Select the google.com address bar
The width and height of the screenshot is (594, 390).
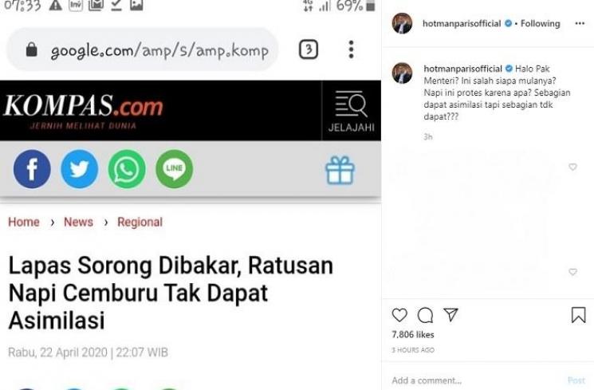point(143,49)
